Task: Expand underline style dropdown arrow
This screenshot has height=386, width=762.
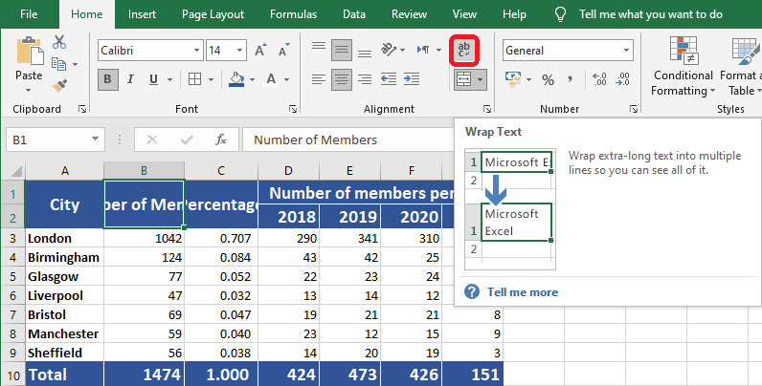Action: pyautogui.click(x=169, y=79)
